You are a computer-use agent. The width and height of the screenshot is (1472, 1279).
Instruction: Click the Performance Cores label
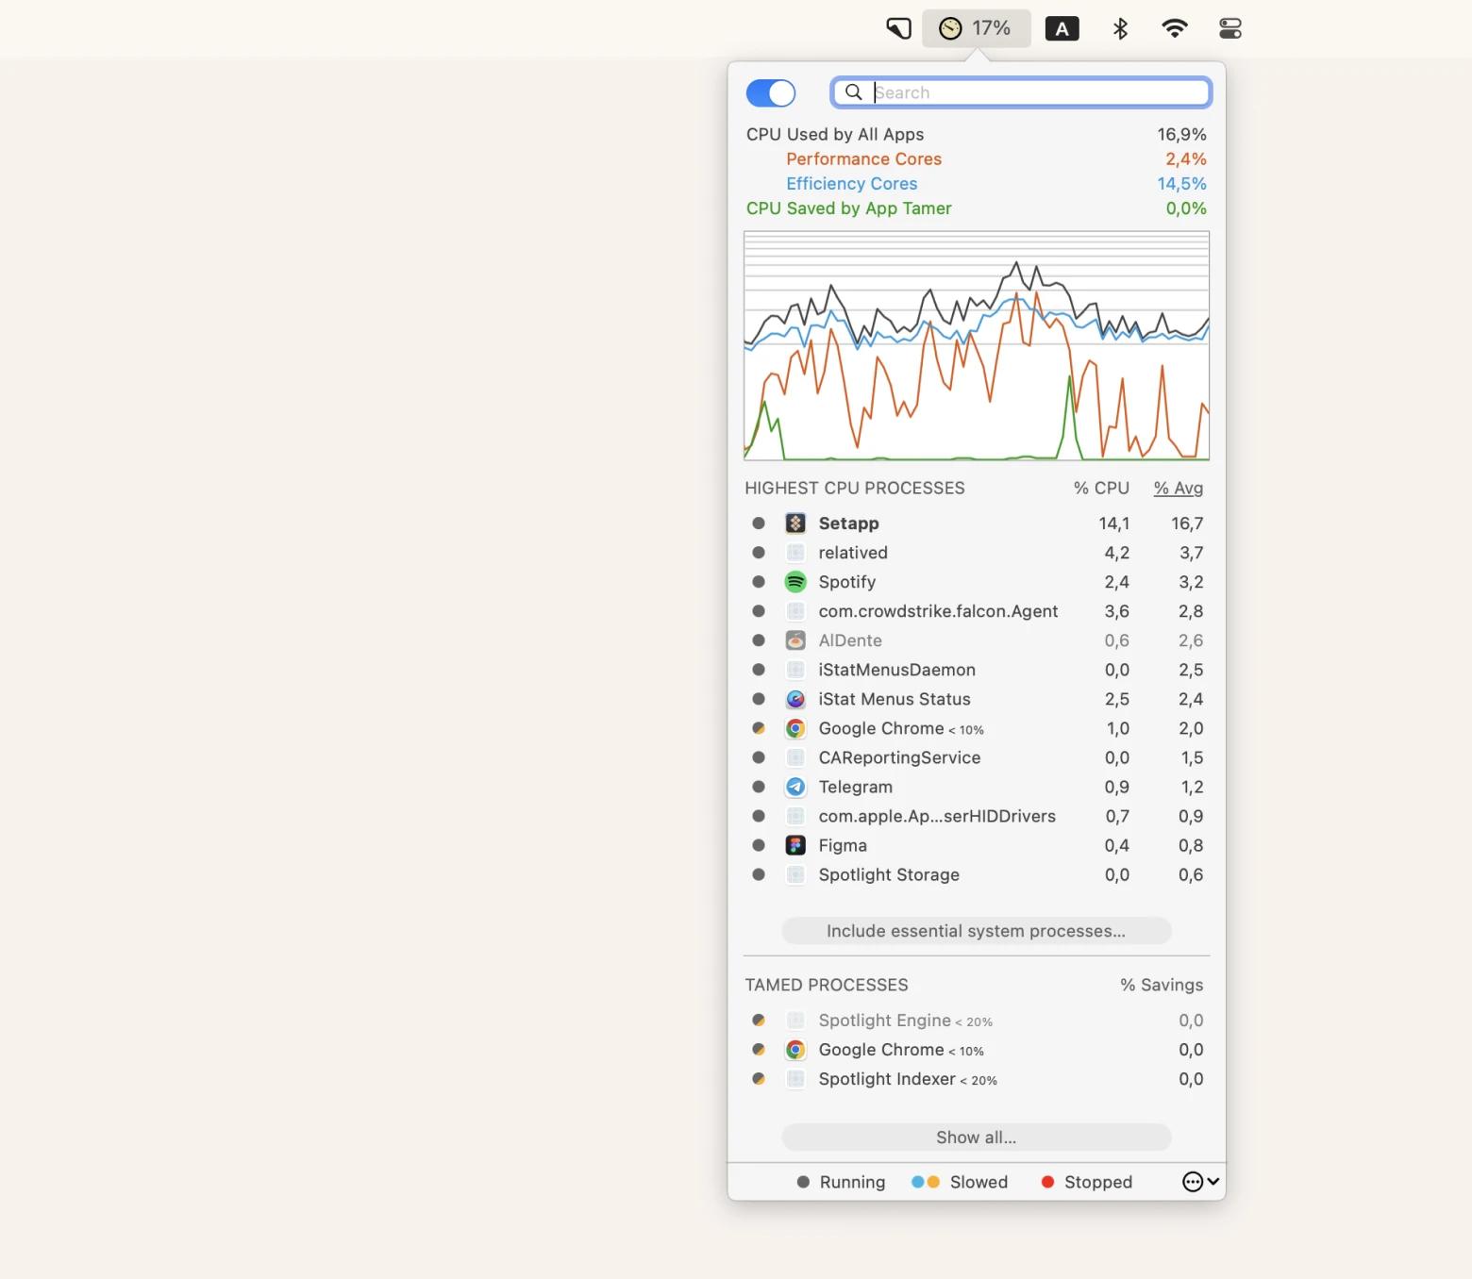[863, 158]
